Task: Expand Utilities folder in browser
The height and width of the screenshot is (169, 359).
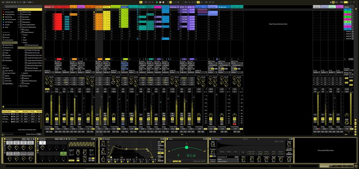Action: coord(19,86)
